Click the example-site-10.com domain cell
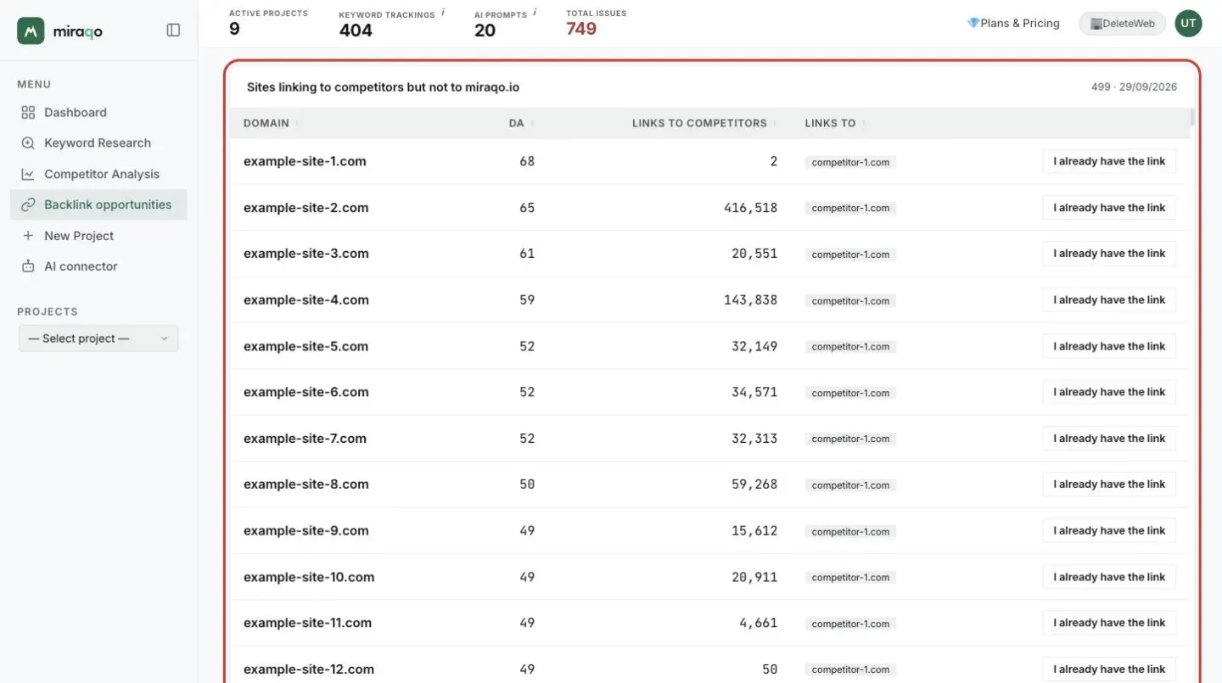1222x683 pixels. [x=309, y=577]
